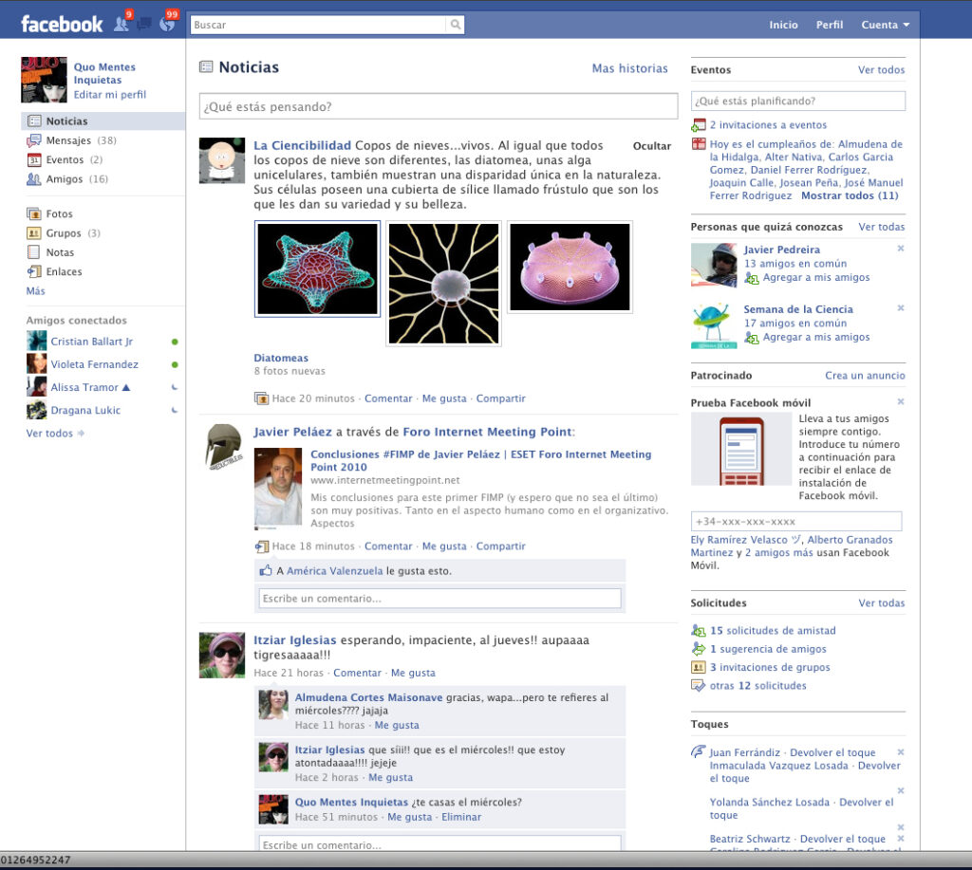The image size is (972, 870).
Task: Expand Más in left sidebar
Action: [x=35, y=291]
